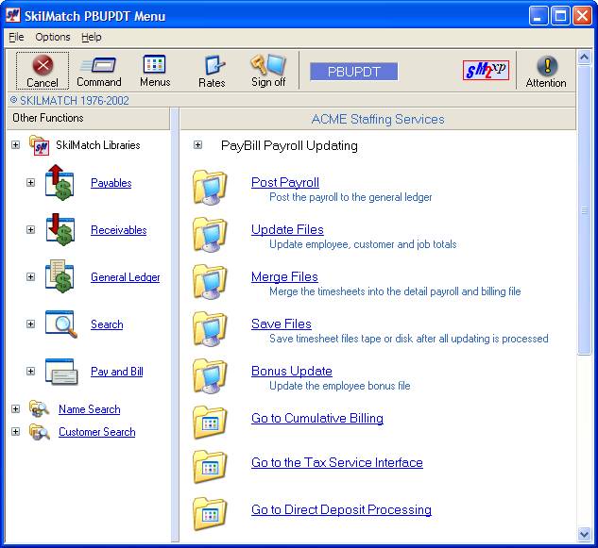The width and height of the screenshot is (598, 548).
Task: Open the Post Payroll link
Action: (x=285, y=182)
